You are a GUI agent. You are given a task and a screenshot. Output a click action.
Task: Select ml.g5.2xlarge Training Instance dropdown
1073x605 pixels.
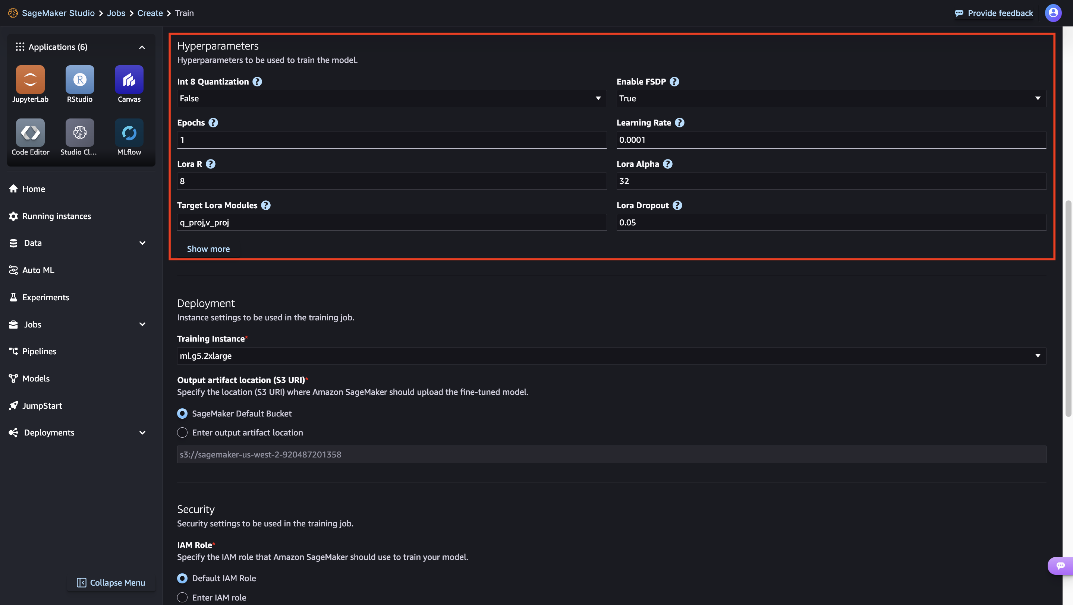(x=611, y=356)
